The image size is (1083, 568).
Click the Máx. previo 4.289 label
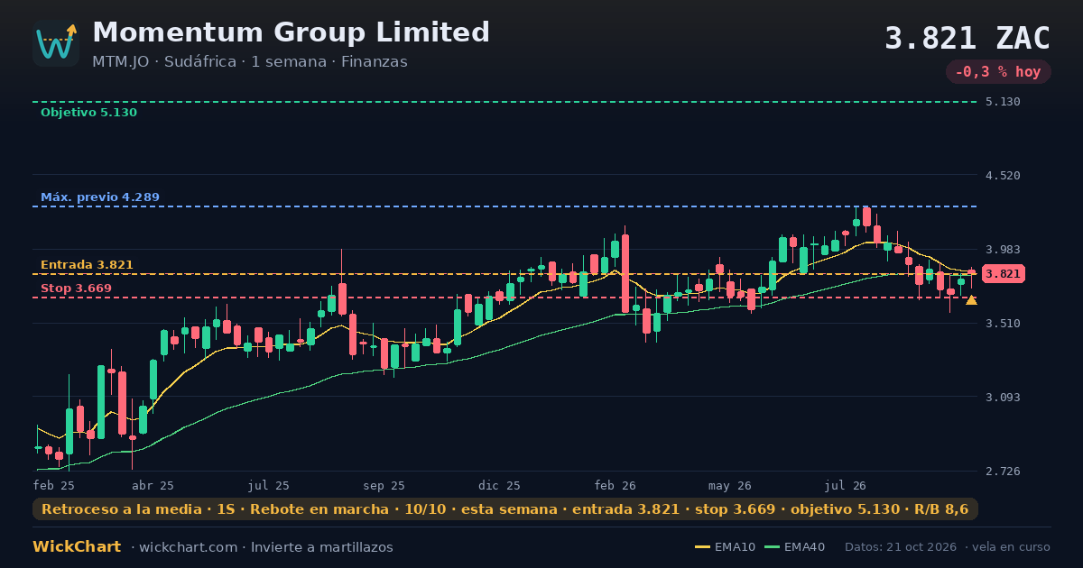click(100, 197)
